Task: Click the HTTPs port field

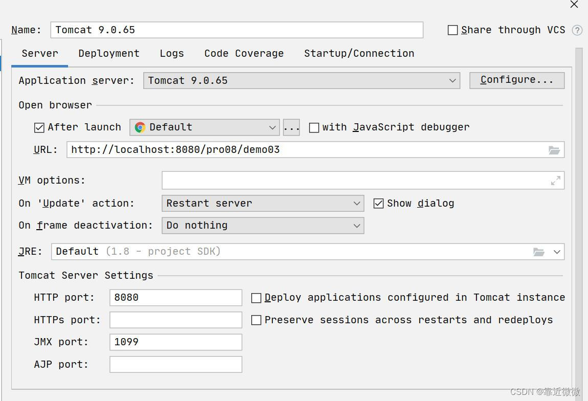Action: point(176,320)
